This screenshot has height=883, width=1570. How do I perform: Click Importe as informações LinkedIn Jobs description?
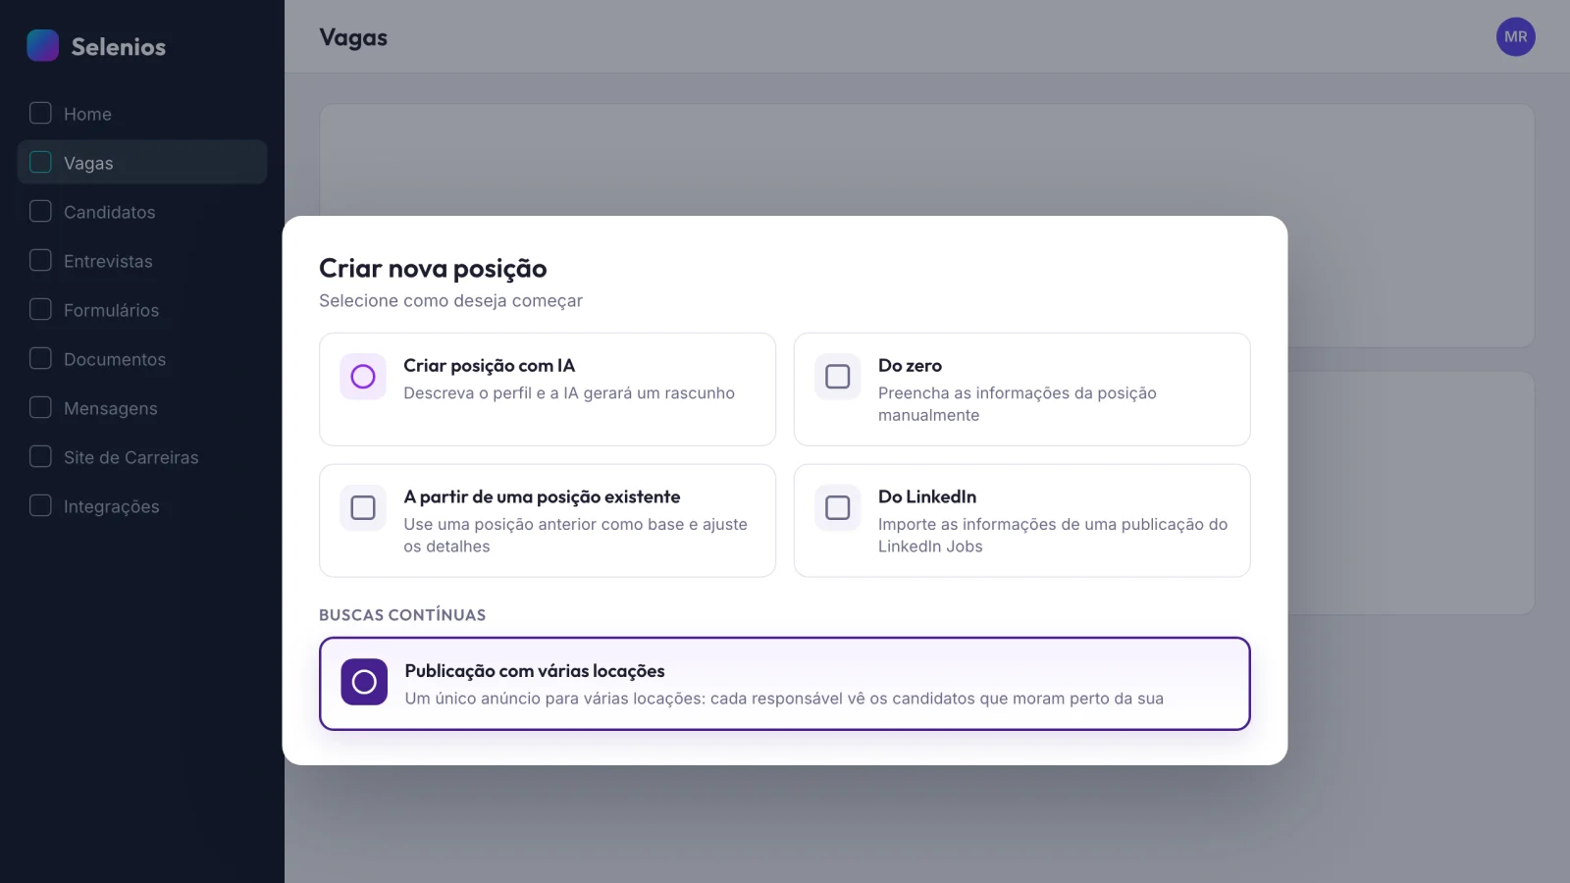[1053, 535]
